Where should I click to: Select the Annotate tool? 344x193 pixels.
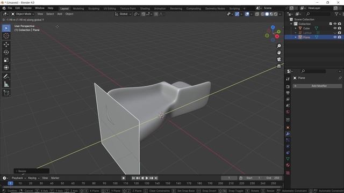tap(6, 76)
